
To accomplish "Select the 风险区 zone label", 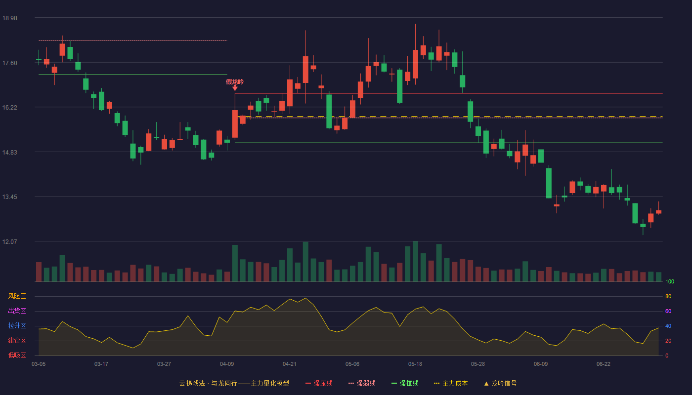I will point(17,296).
